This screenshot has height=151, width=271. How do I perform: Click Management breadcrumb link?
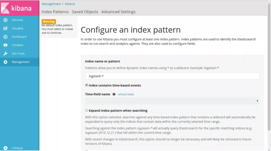(51, 4)
